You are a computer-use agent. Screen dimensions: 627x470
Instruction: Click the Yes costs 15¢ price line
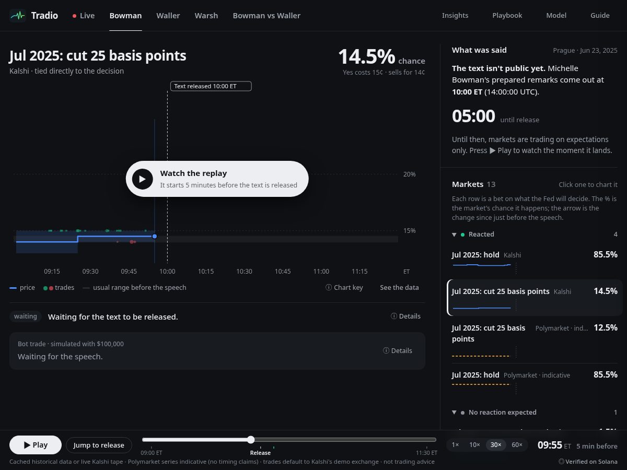point(384,73)
